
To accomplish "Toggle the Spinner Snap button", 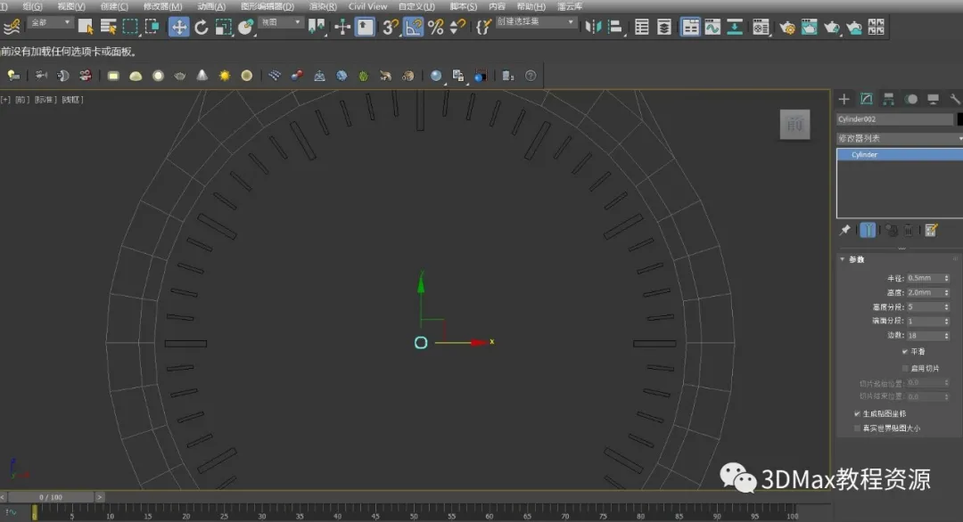I will (x=457, y=27).
